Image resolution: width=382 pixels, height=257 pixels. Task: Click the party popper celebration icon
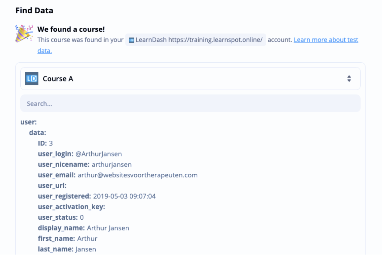(x=24, y=33)
